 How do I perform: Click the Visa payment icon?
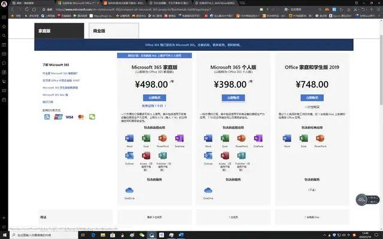69,117
